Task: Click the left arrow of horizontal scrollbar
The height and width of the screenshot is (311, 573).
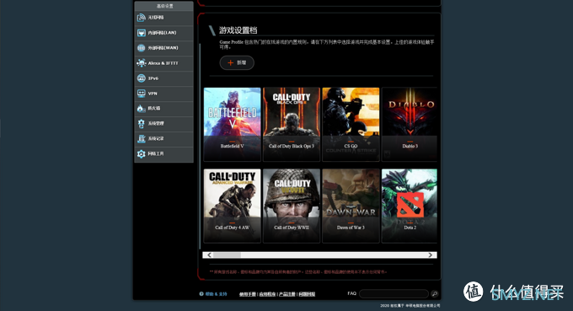Action: click(209, 255)
